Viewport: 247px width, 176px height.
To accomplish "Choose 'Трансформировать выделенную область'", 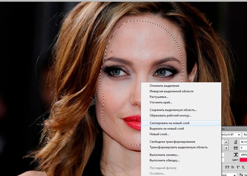I will [181, 147].
